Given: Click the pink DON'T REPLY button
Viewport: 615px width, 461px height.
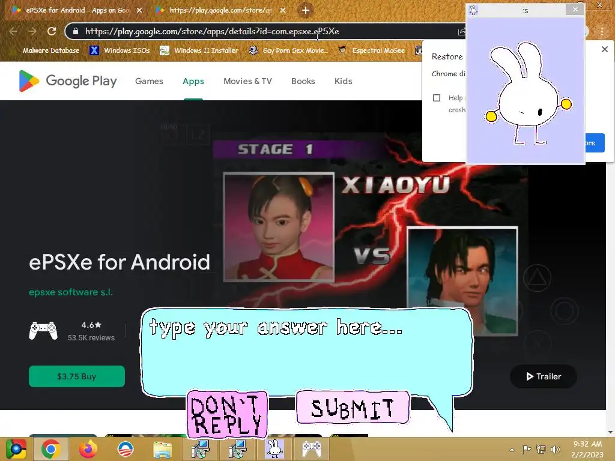Looking at the screenshot, I should (x=228, y=414).
